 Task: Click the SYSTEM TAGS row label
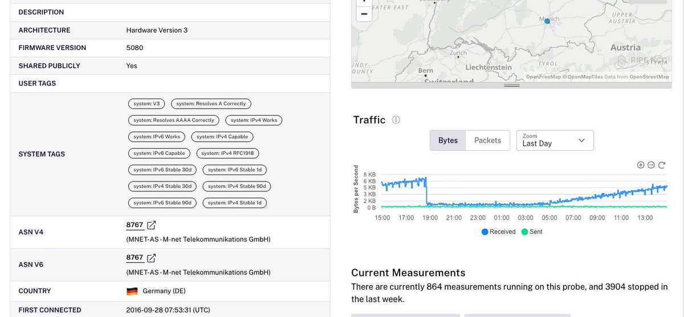[42, 154]
